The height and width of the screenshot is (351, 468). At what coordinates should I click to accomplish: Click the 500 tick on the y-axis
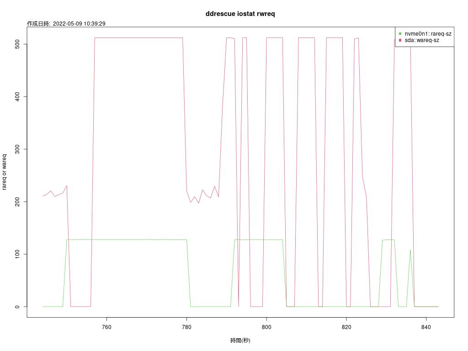(17, 44)
